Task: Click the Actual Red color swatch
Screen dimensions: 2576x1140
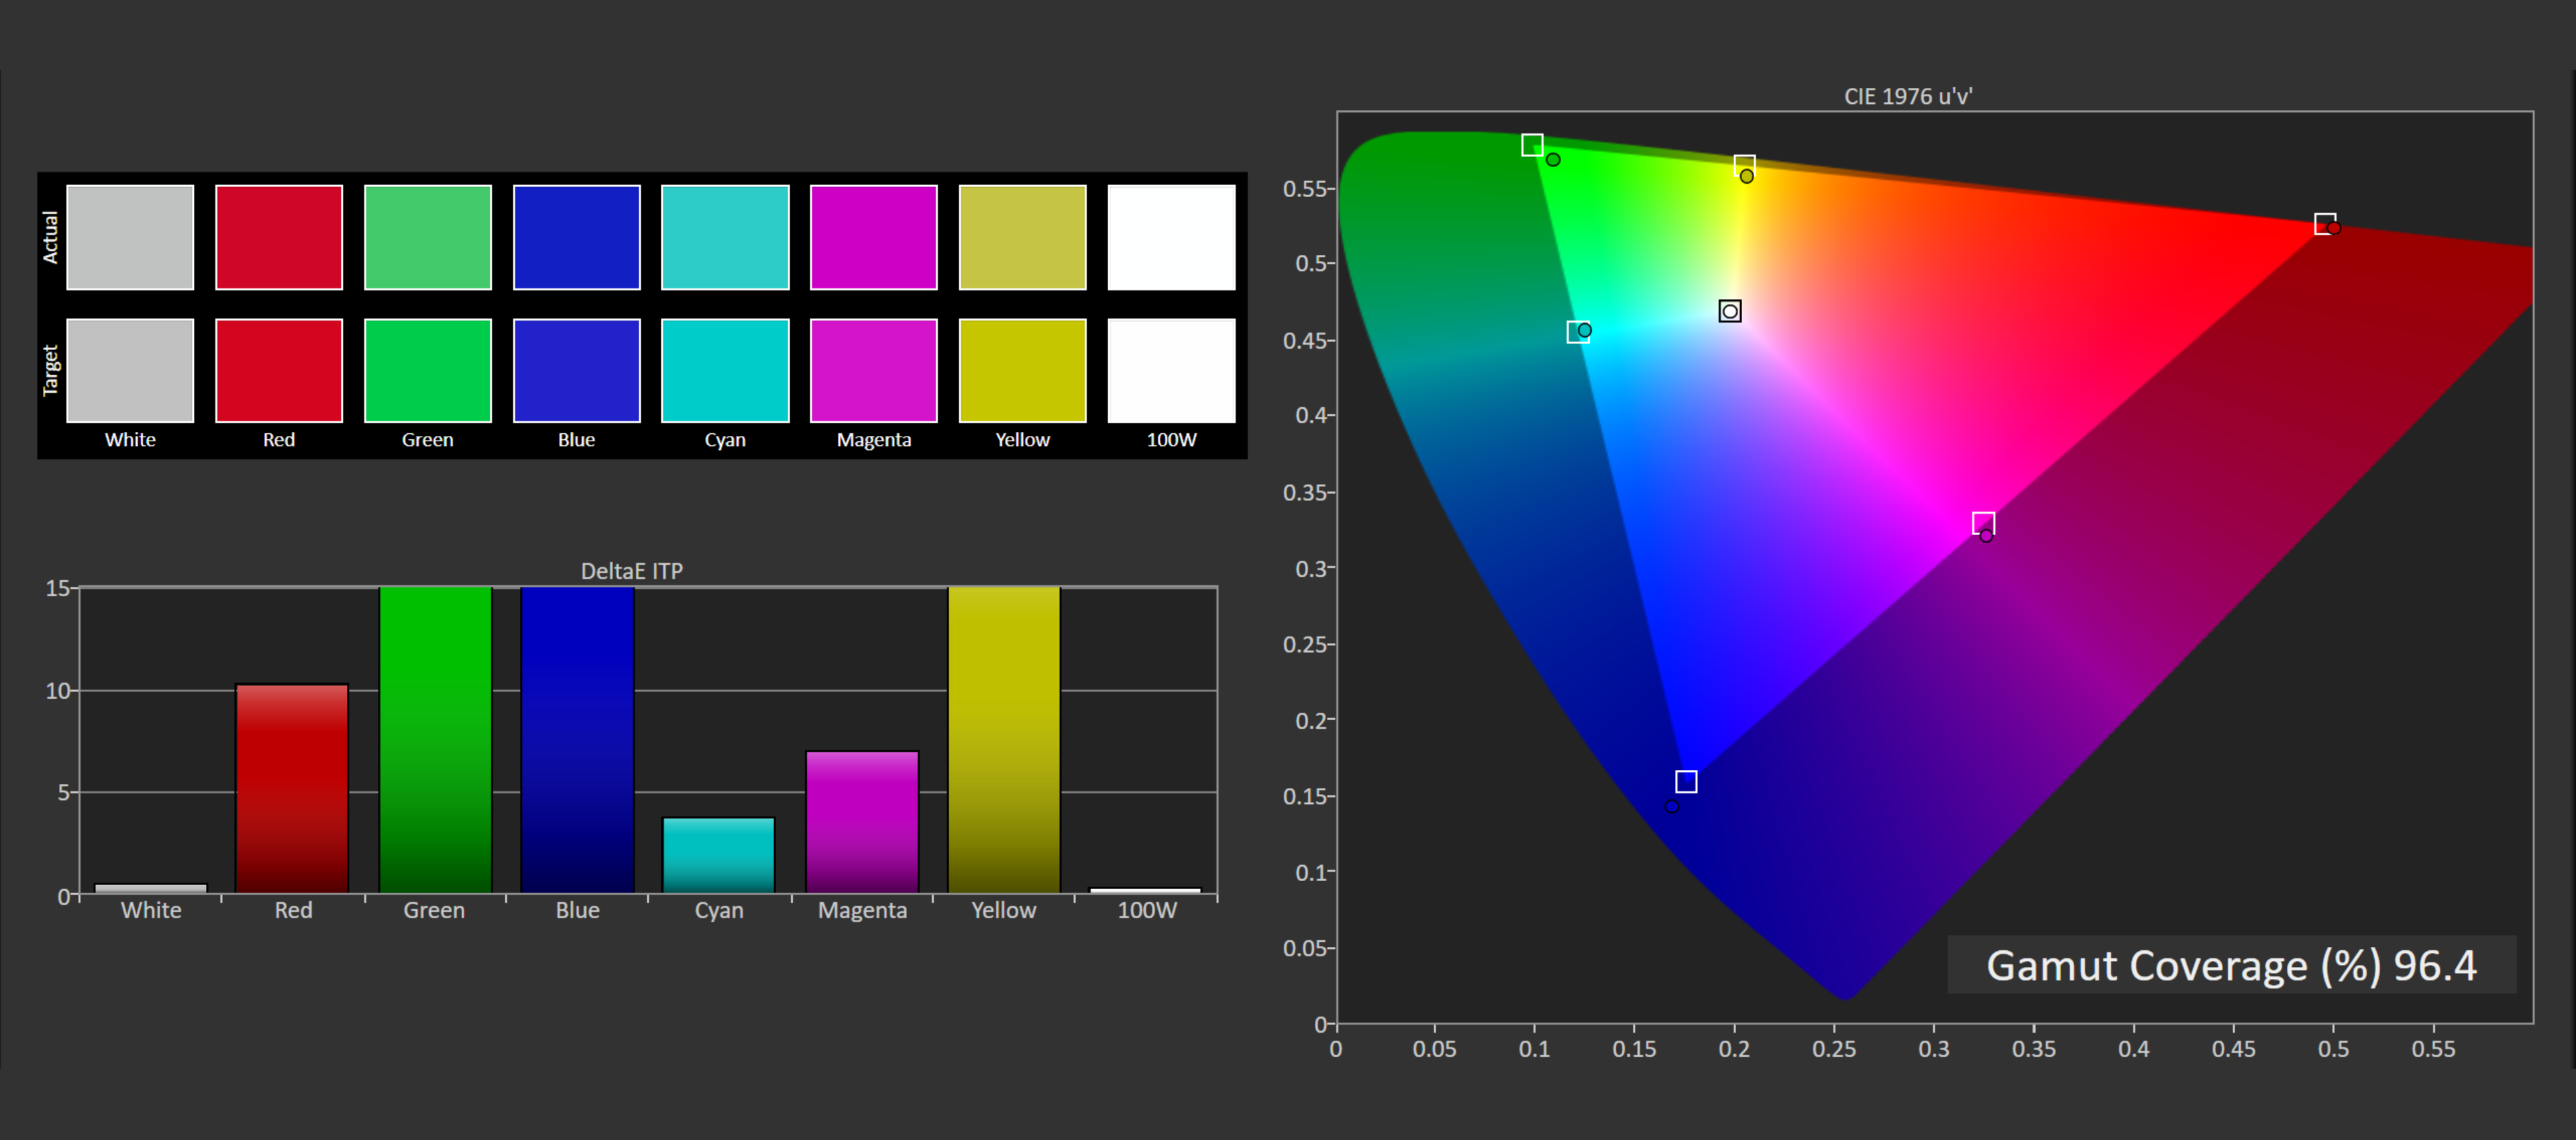Action: pos(279,237)
